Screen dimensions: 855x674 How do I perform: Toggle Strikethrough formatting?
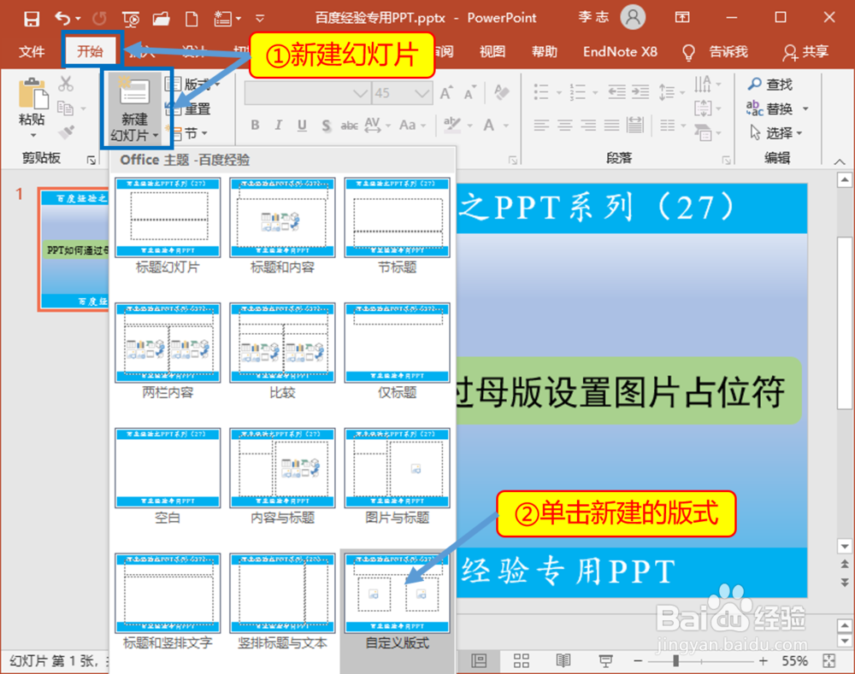click(x=349, y=126)
